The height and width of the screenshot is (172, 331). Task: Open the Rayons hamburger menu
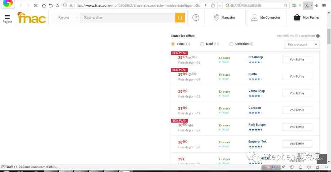pyautogui.click(x=7, y=19)
